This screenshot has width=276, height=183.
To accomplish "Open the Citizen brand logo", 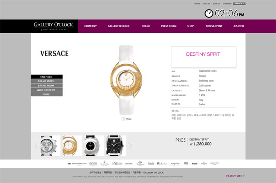I will [x=129, y=164].
